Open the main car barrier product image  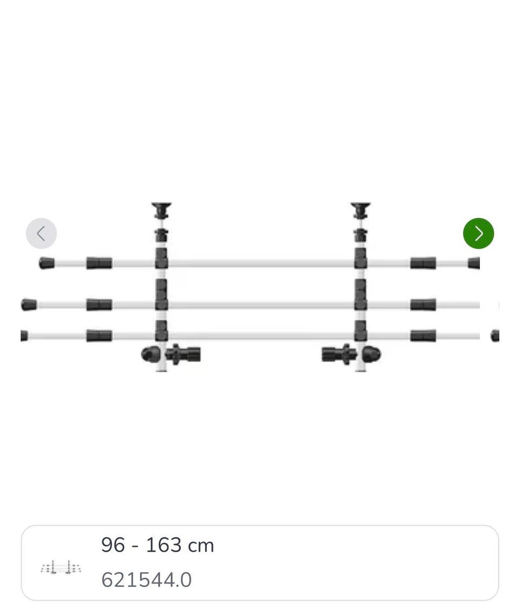coord(259,287)
